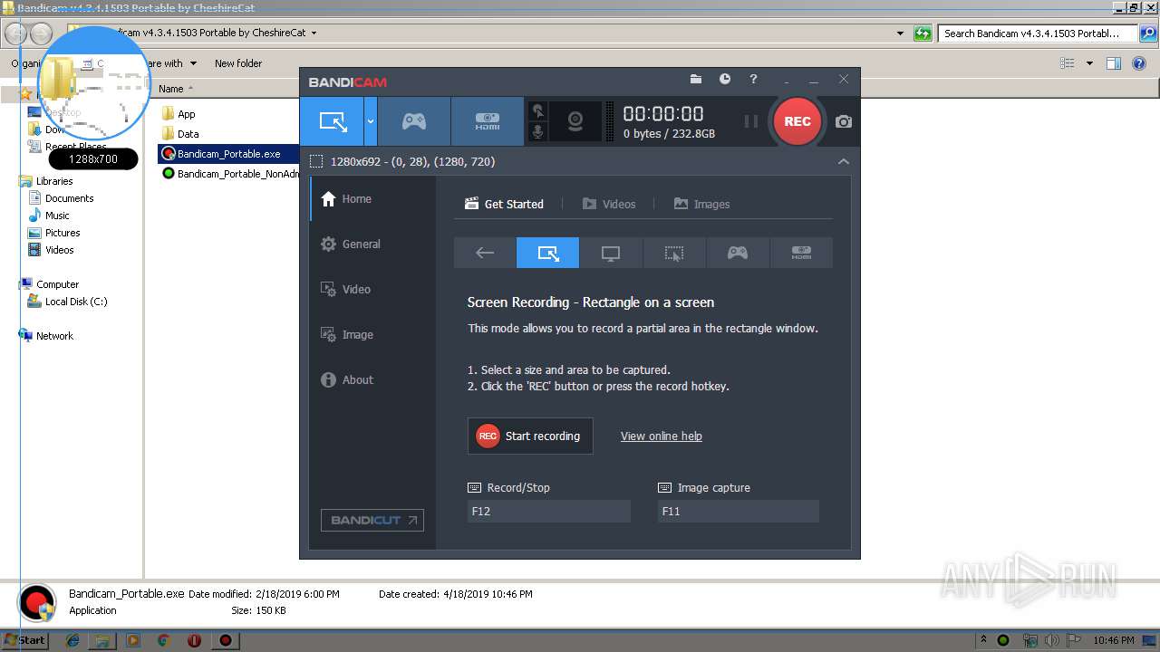Click the dashed rectangle size icon
The width and height of the screenshot is (1160, 652).
(x=316, y=161)
